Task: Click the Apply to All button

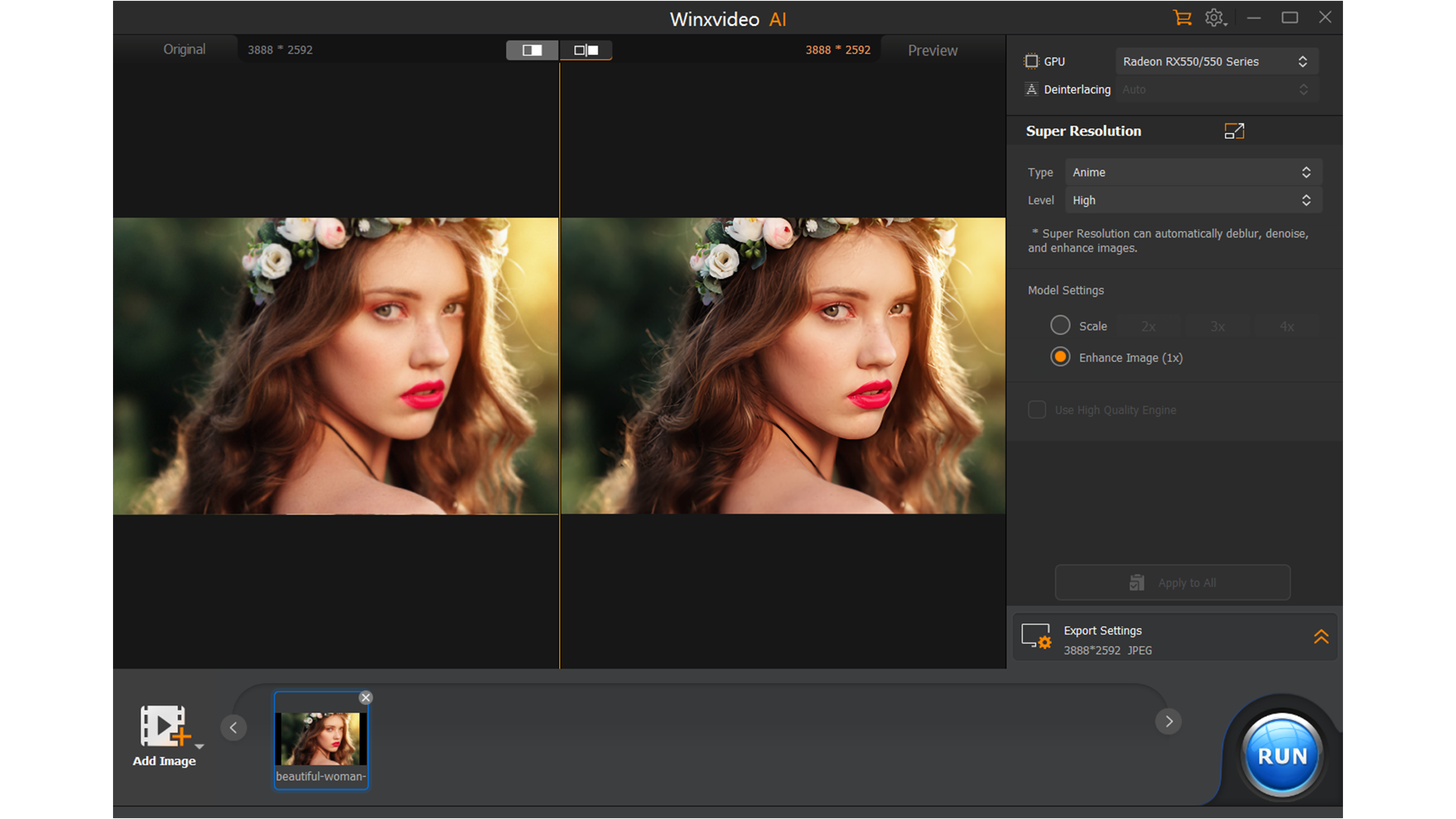Action: coord(1172,582)
